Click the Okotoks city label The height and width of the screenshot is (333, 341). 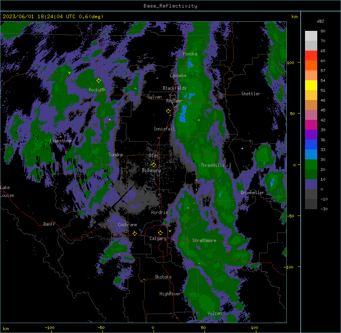pos(163,277)
